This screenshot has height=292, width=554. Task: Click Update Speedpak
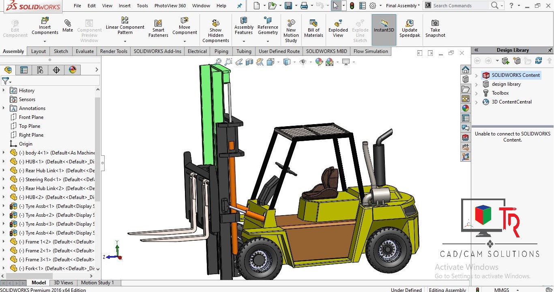[x=410, y=28]
